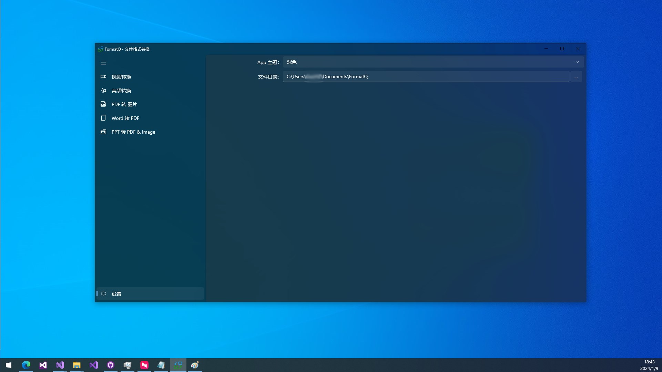Image resolution: width=662 pixels, height=372 pixels.
Task: Toggle the hamburger navigation menu
Action: tap(103, 63)
